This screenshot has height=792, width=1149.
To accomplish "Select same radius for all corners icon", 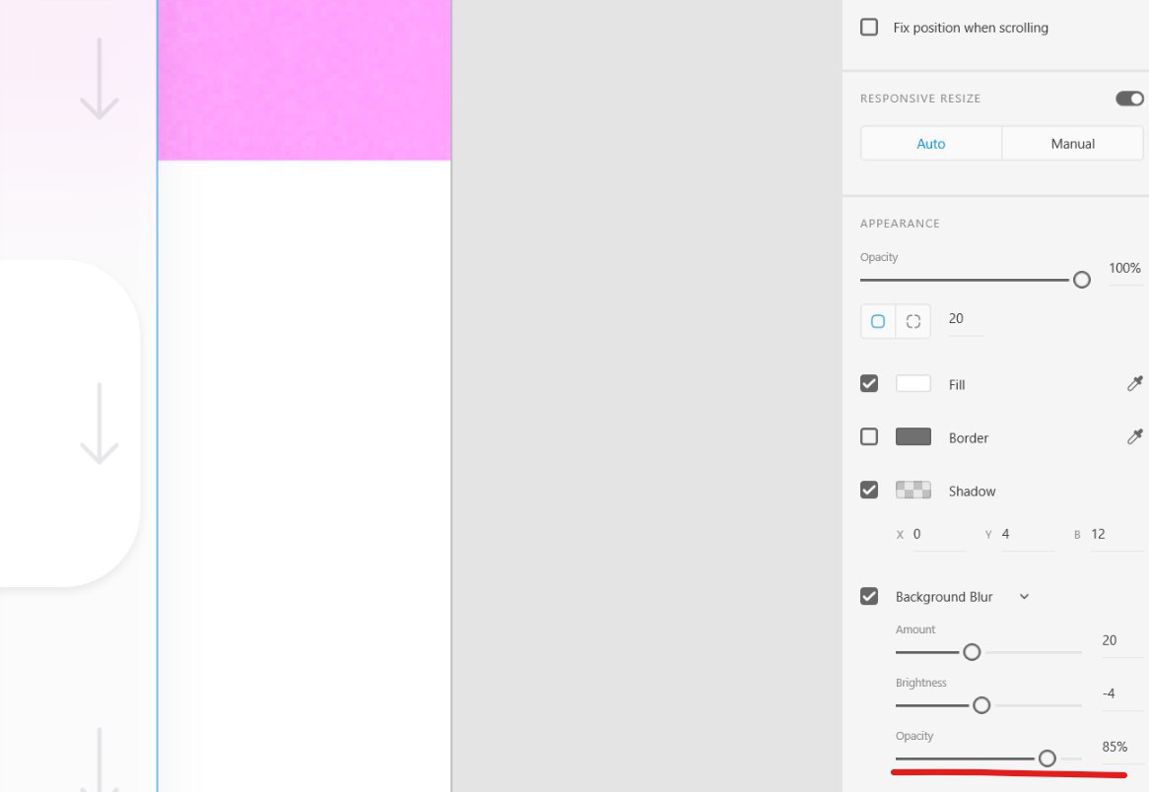I will point(878,321).
